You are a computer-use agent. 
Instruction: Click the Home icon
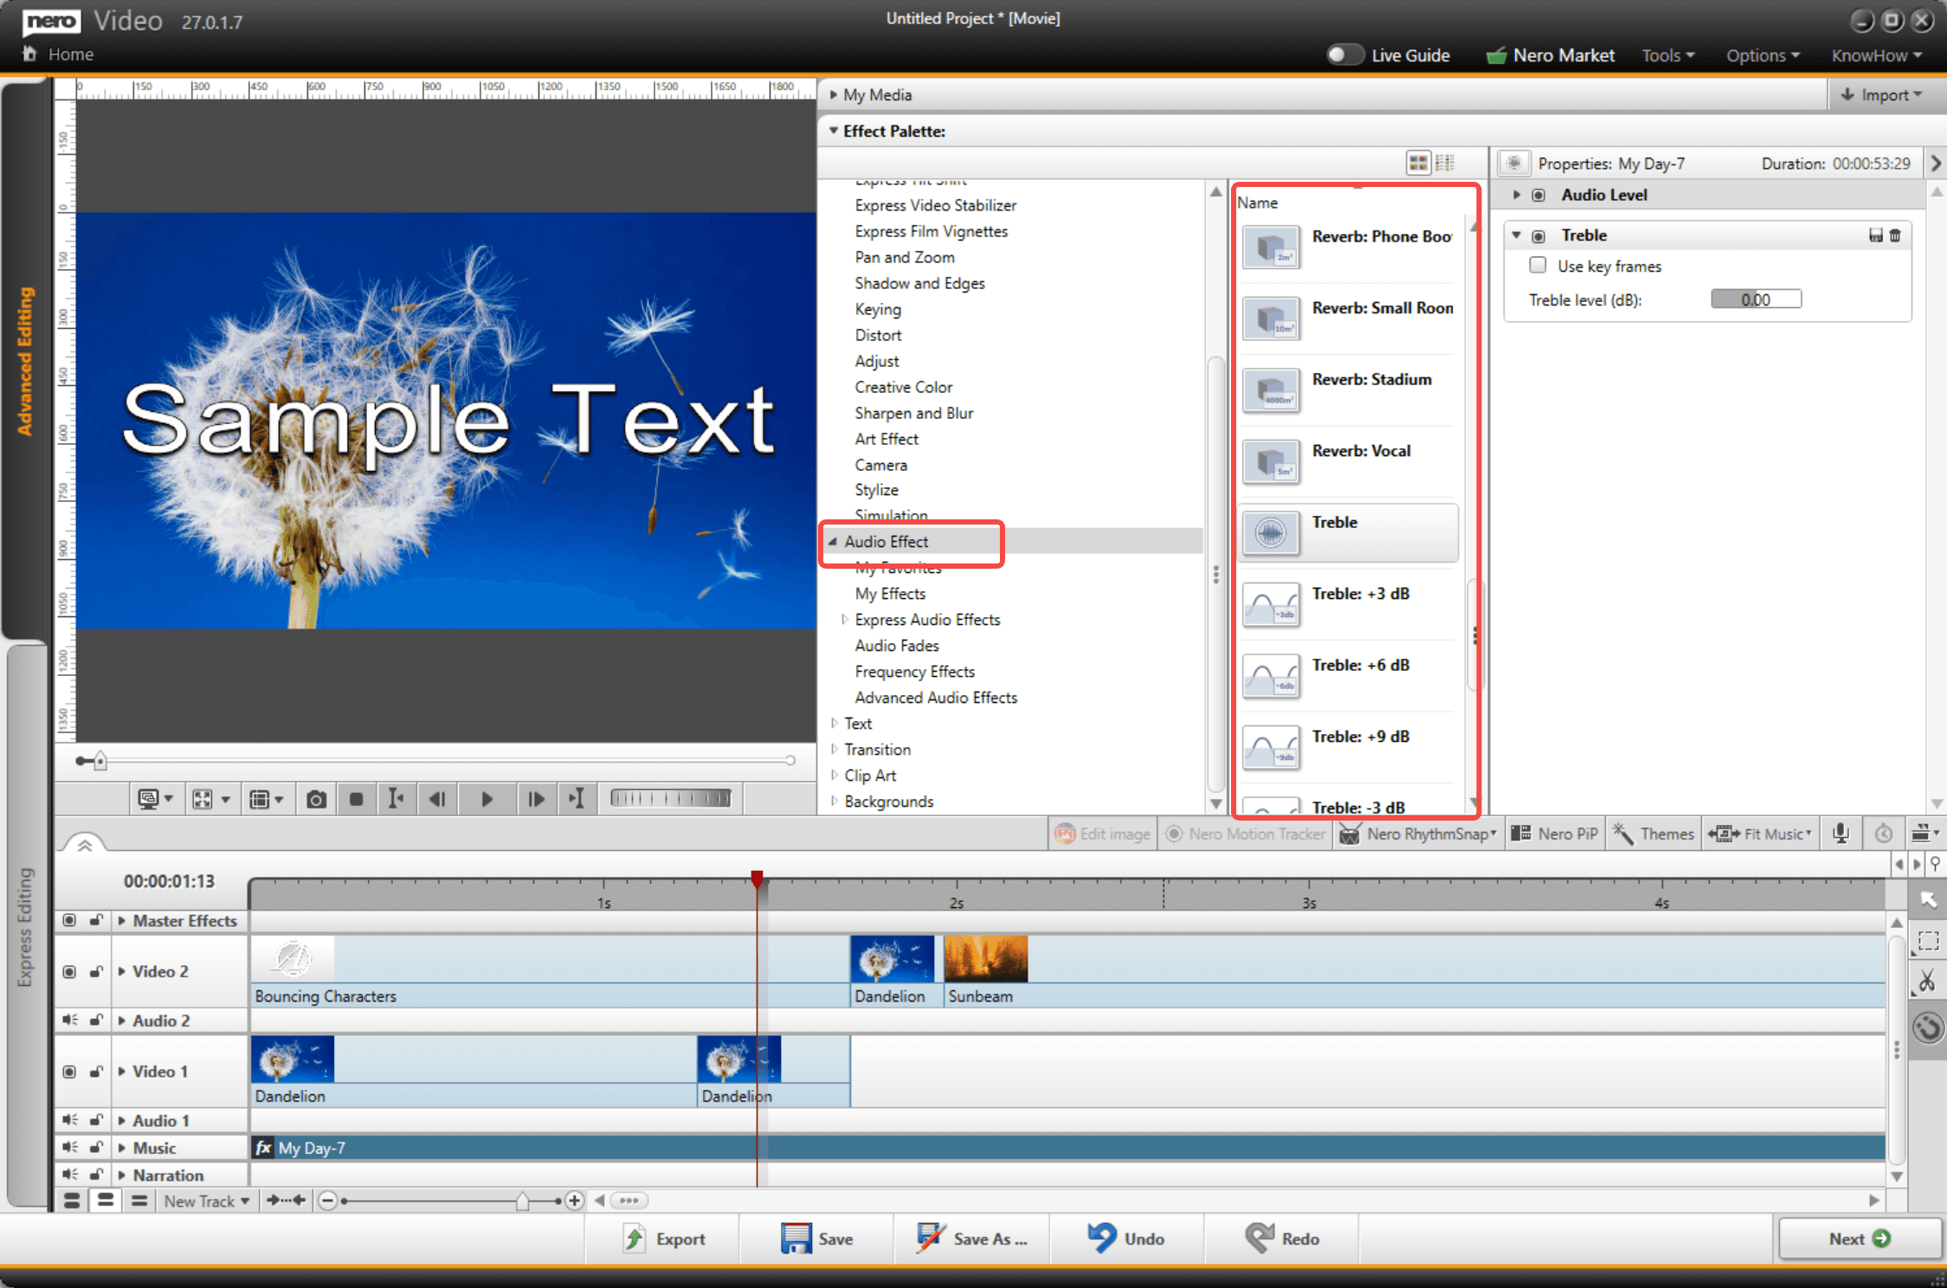pos(29,54)
